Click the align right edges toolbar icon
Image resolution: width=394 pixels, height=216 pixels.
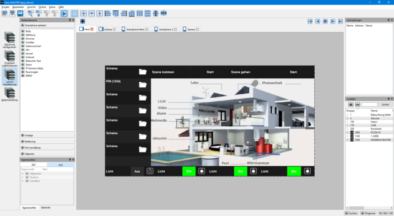click(124, 13)
